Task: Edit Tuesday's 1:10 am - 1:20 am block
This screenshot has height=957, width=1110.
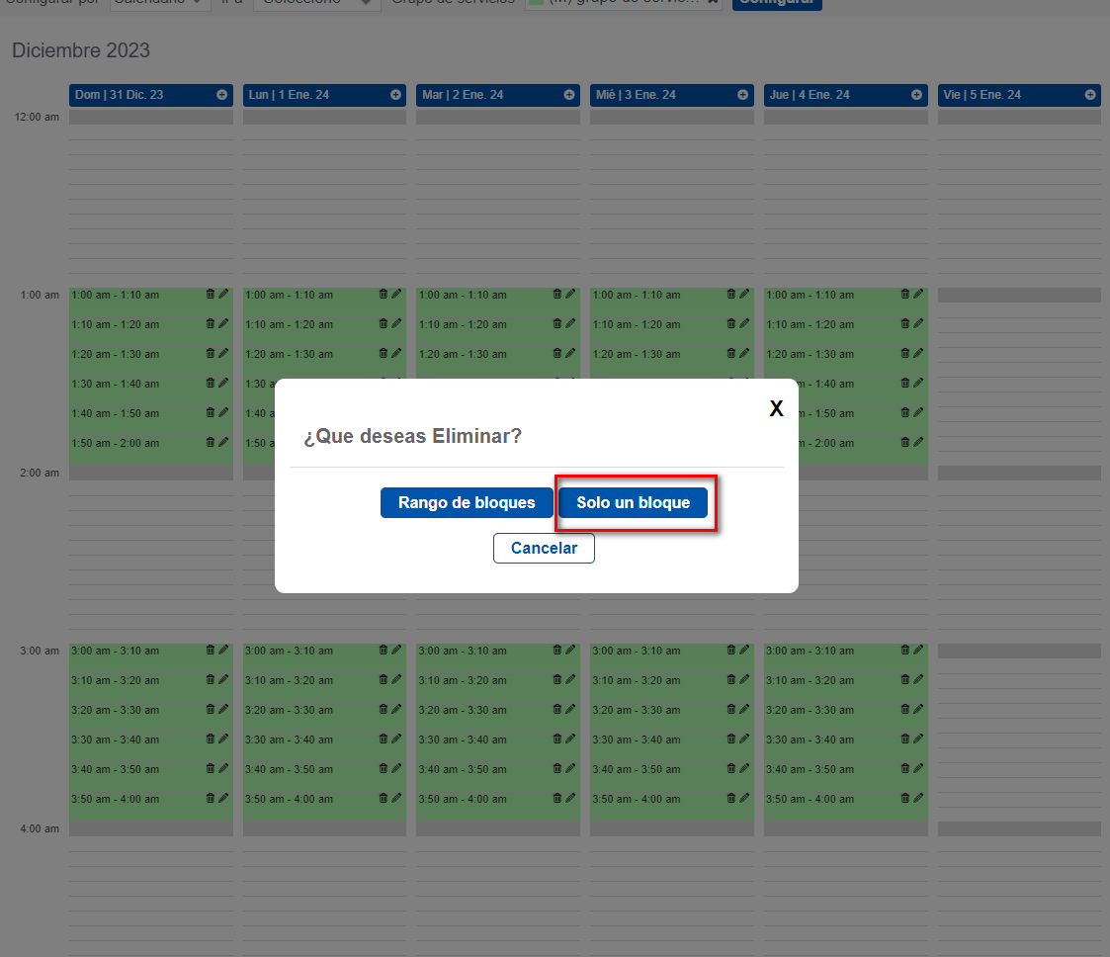Action: click(570, 323)
